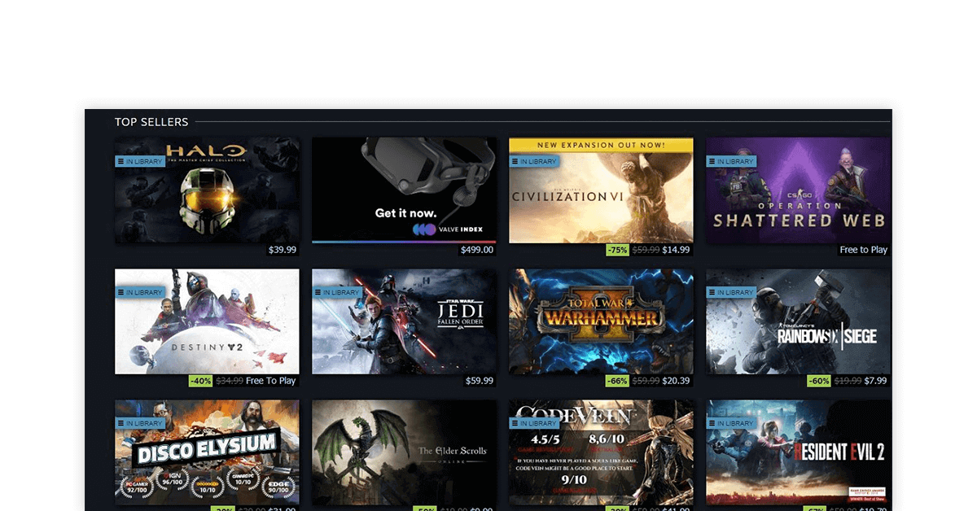Viewport: 977px width, 511px height.
Task: Open The Elder Scrolls Online capsule
Action: (x=404, y=452)
